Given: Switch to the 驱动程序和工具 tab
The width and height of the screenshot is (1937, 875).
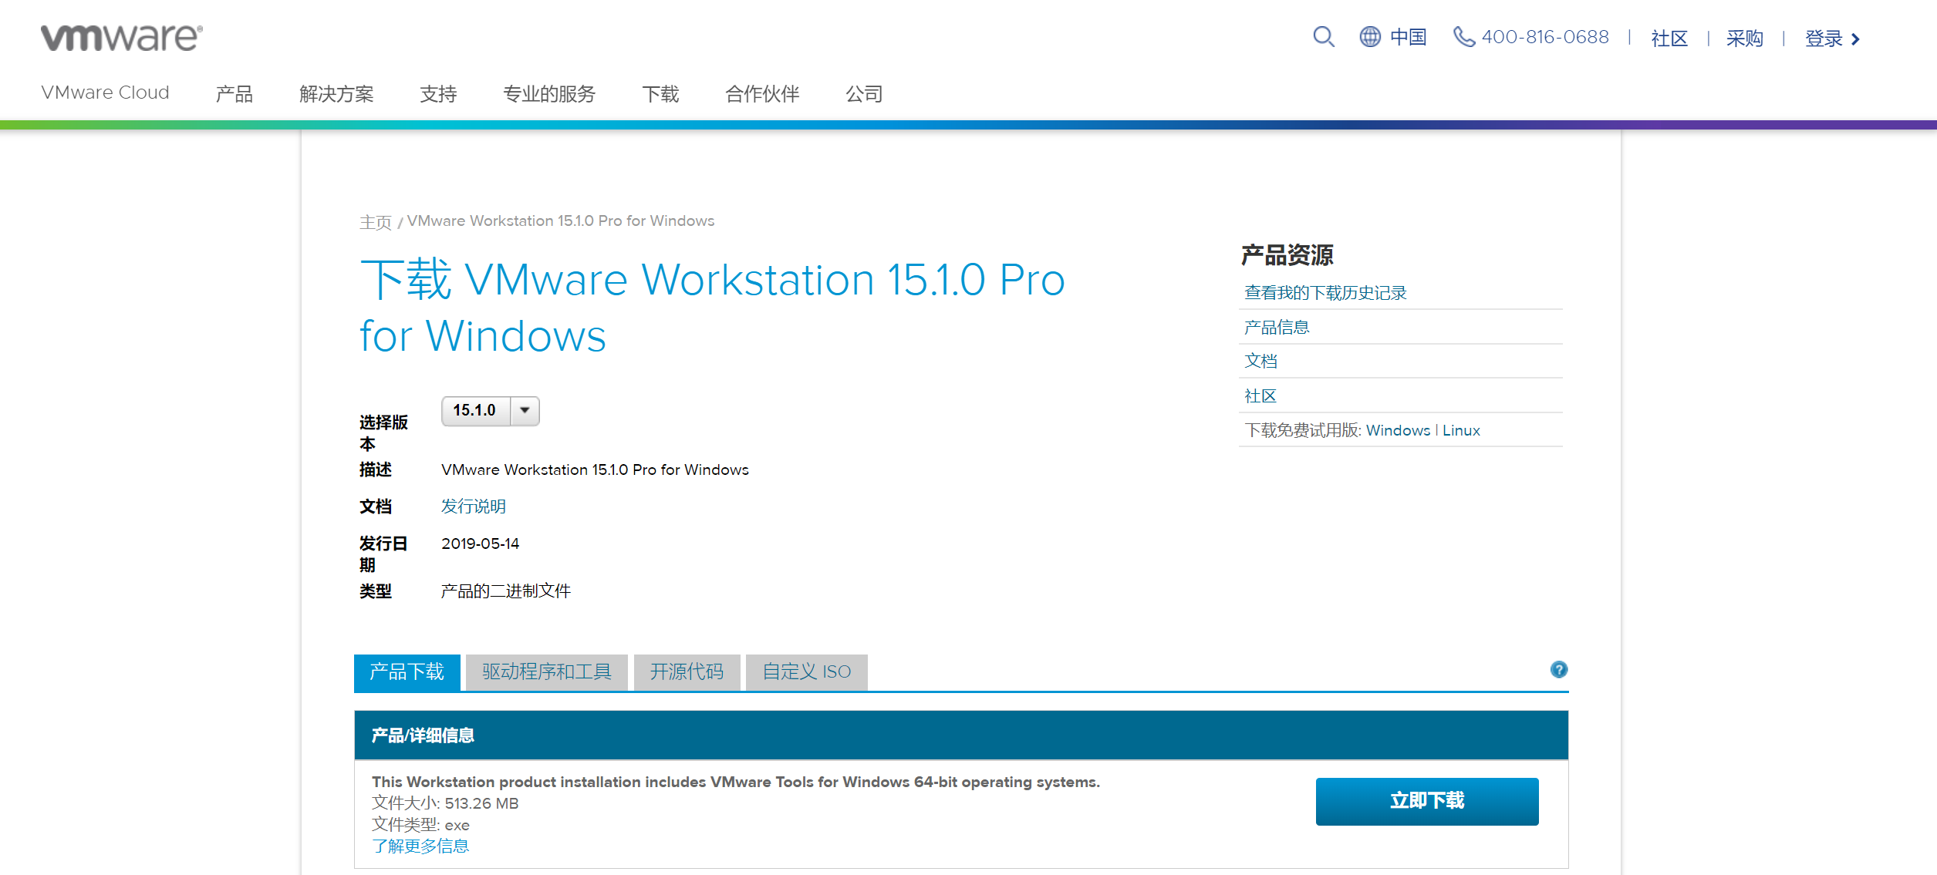Looking at the screenshot, I should click(546, 671).
